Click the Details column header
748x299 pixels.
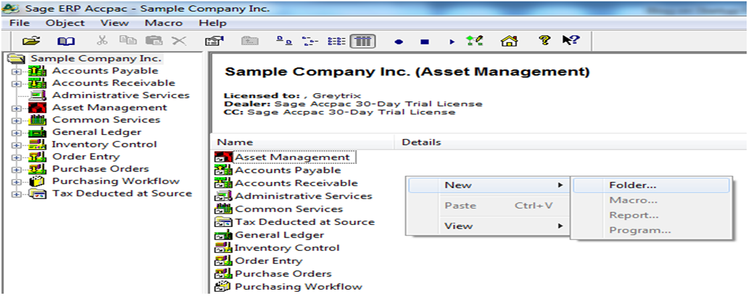pyautogui.click(x=572, y=142)
